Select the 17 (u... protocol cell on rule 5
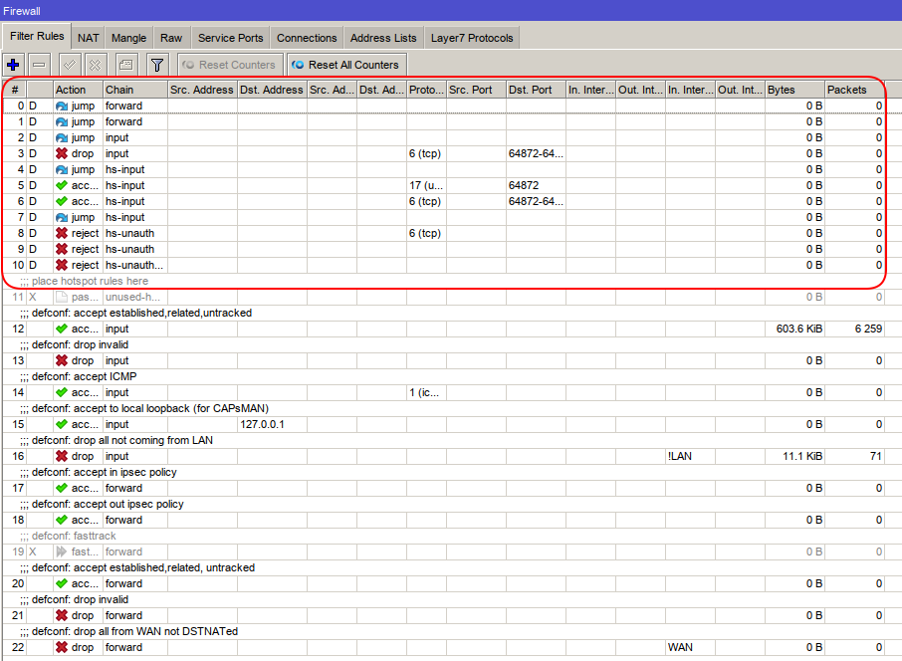The width and height of the screenshot is (902, 661). [426, 185]
